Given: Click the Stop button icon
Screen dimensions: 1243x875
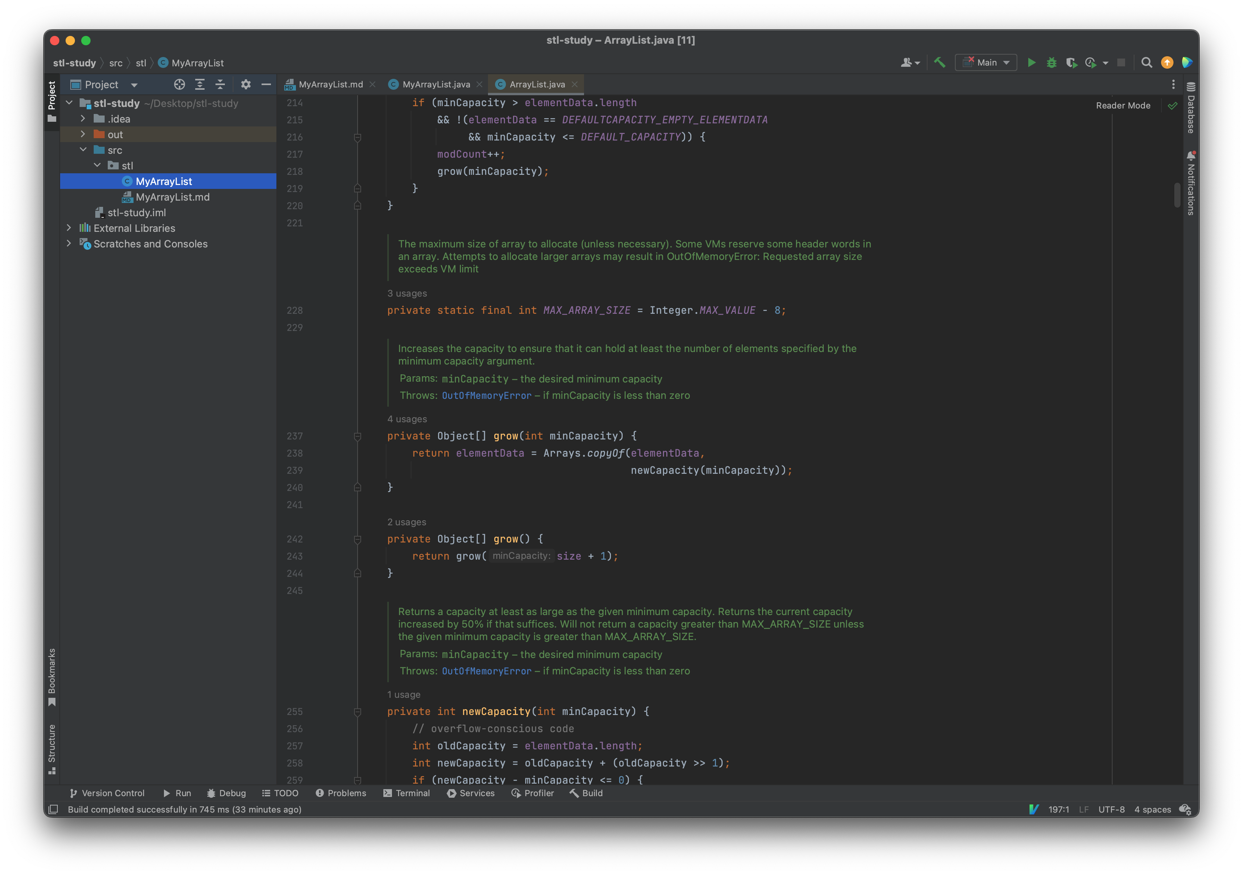Looking at the screenshot, I should click(1121, 63).
